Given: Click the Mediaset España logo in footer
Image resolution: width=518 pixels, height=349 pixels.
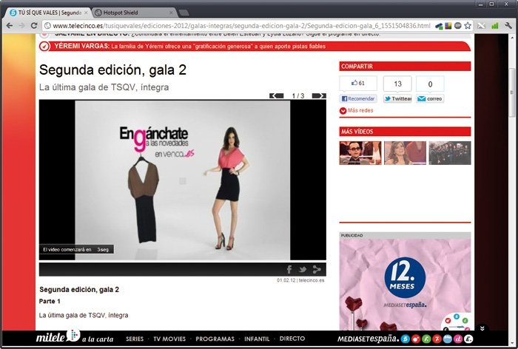Looking at the screenshot, I should coord(368,339).
